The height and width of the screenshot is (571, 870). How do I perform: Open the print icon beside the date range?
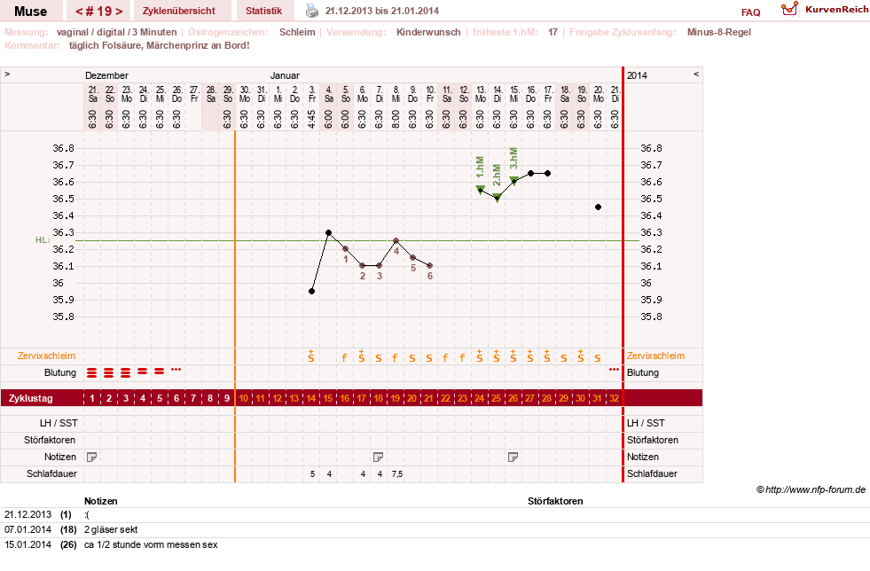[x=312, y=11]
